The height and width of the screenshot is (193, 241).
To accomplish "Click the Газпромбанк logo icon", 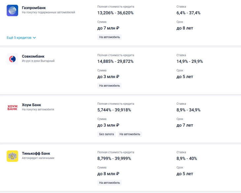I will (12, 11).
